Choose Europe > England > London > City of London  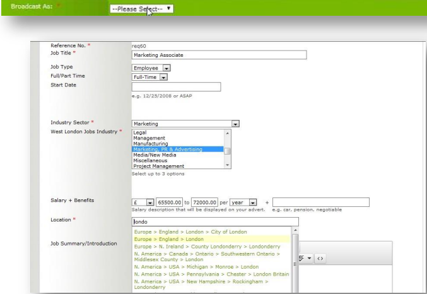[x=190, y=232]
